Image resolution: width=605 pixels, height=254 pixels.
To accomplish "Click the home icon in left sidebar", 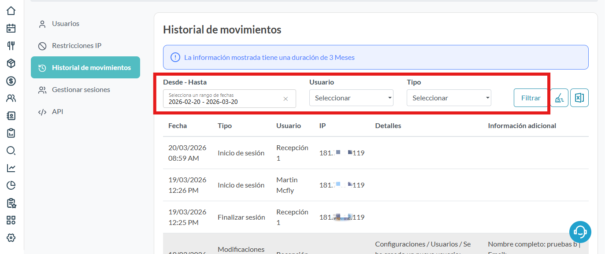I will (x=11, y=11).
